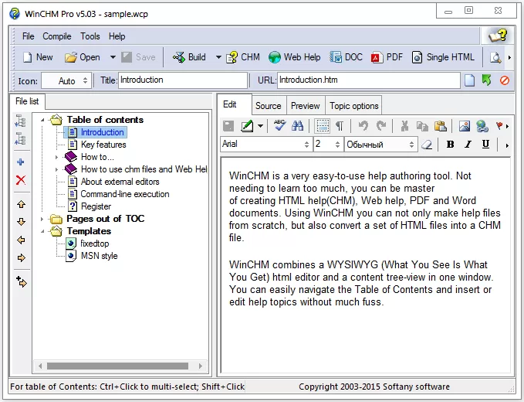Move item right with right arrow icon
524x402 pixels.
click(21, 257)
